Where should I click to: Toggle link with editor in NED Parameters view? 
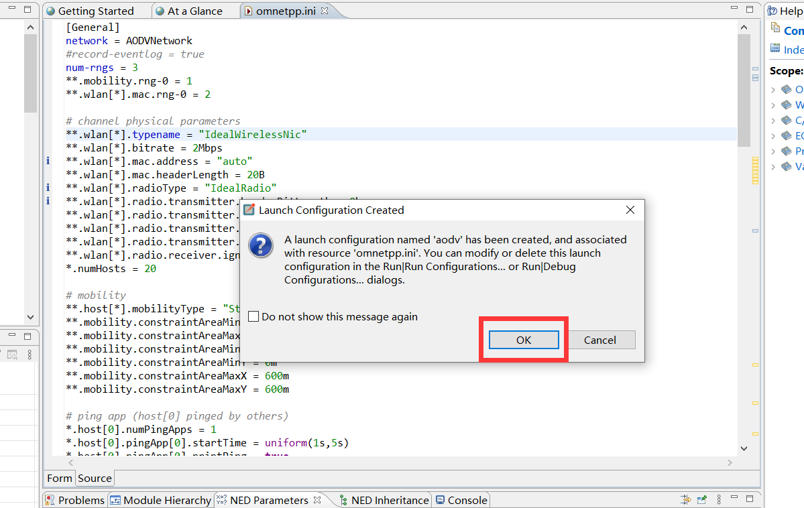(685, 499)
